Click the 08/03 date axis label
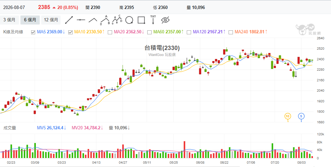The width and height of the screenshot is (331, 167). tap(302, 163)
